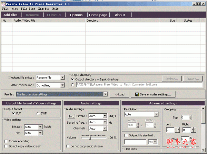This screenshot has height=154, width=207.
Task: Open the Help menu
Action: tap(56, 9)
